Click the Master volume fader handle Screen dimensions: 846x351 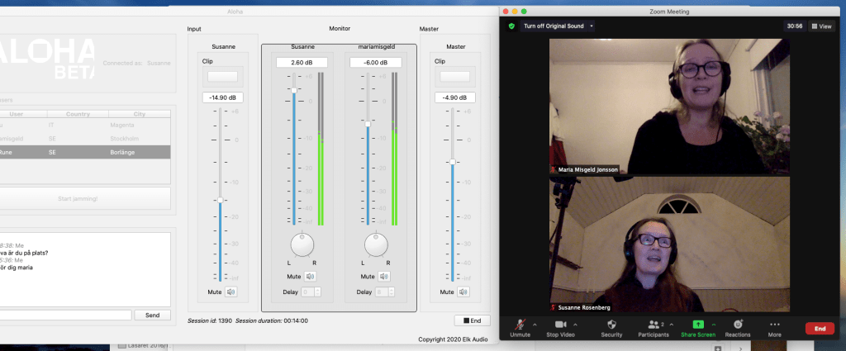click(452, 161)
